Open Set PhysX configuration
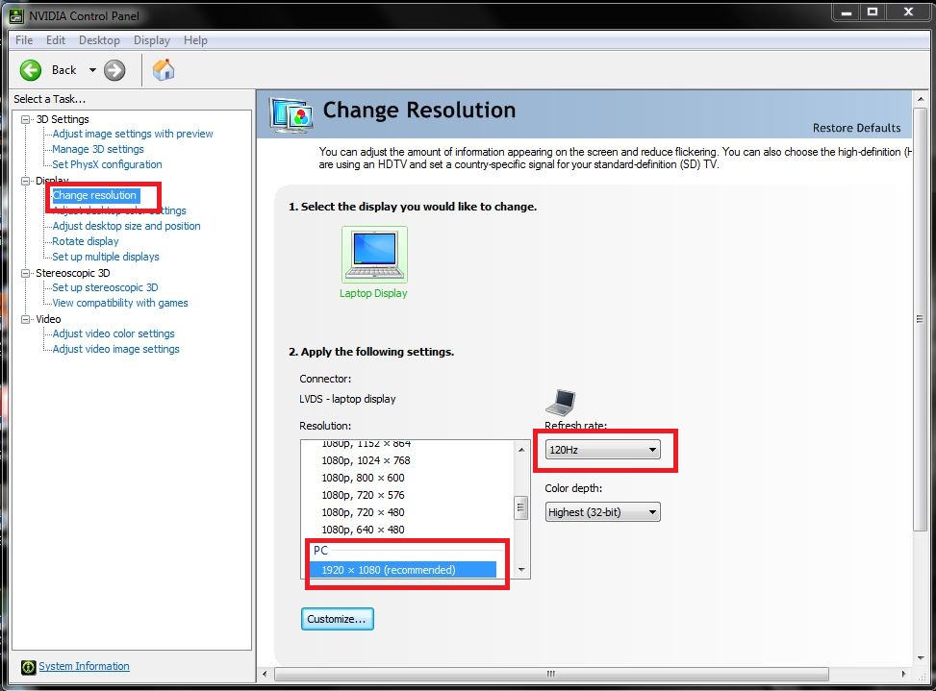This screenshot has height=691, width=936. (107, 164)
